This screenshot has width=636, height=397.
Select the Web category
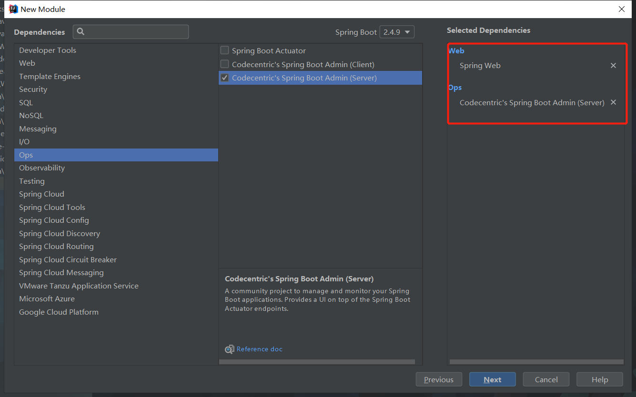pos(116,63)
